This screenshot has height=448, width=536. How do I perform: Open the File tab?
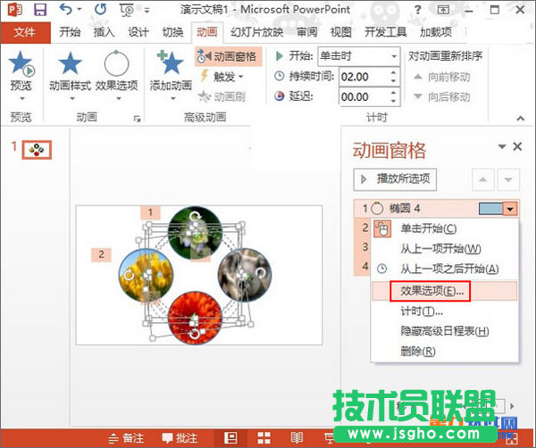pyautogui.click(x=25, y=32)
